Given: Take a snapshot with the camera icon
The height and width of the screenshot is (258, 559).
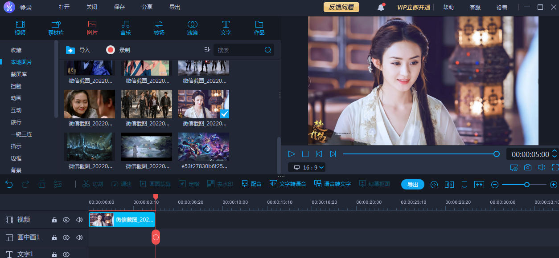Looking at the screenshot, I should click(x=528, y=168).
